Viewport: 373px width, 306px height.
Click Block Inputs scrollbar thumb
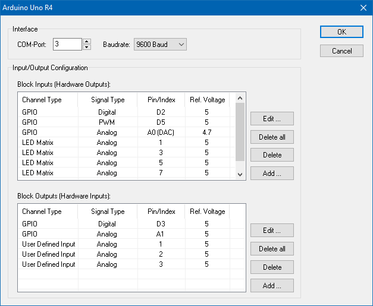click(x=240, y=132)
